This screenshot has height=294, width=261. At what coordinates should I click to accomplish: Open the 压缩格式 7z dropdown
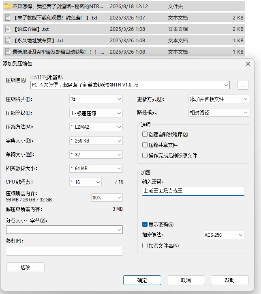(96, 99)
